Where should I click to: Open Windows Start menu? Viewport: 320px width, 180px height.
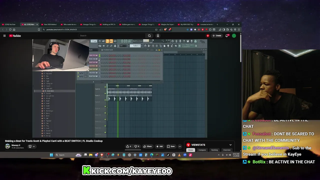point(51,155)
